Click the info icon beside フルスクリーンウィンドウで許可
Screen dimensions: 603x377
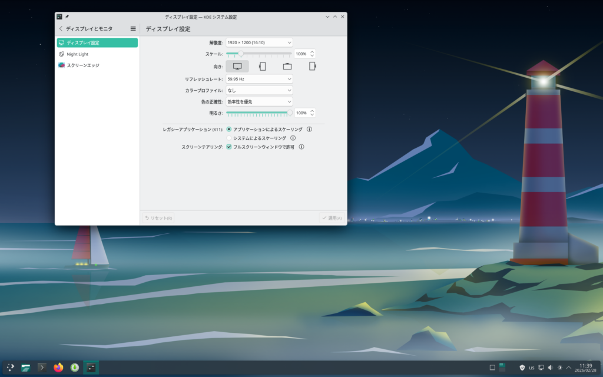click(x=301, y=147)
